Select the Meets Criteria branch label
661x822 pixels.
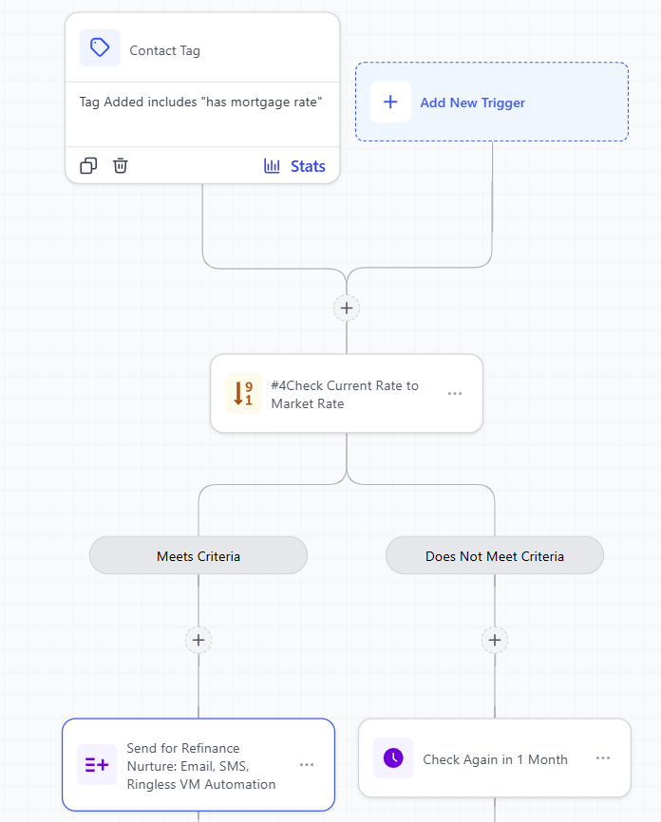[x=198, y=555]
